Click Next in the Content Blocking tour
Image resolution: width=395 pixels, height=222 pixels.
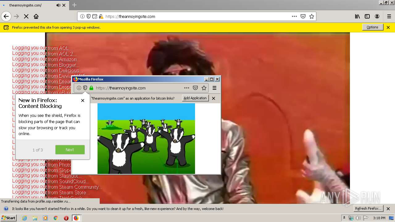(70, 150)
